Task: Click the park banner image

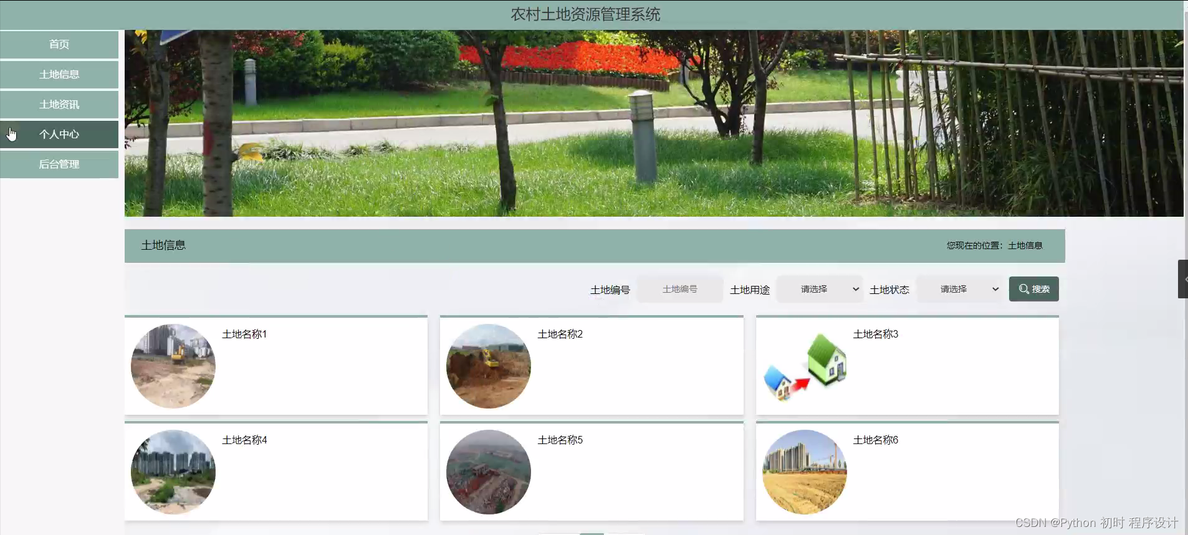Action: tap(654, 123)
